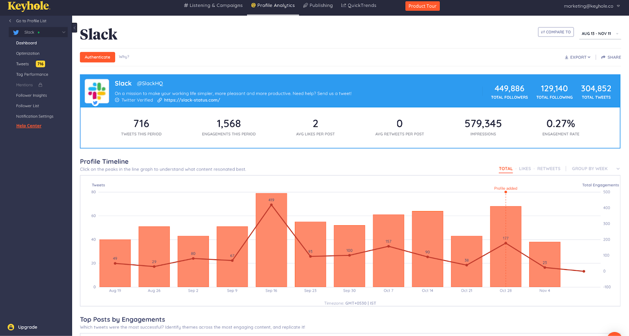Click the Nov 4 bar in the timeline
Screen dimensions: 629x336
[x=544, y=264]
